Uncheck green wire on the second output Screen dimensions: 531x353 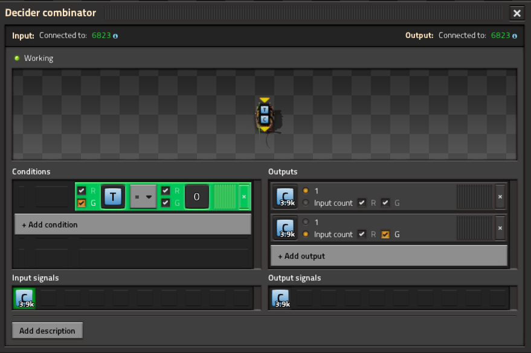click(385, 235)
